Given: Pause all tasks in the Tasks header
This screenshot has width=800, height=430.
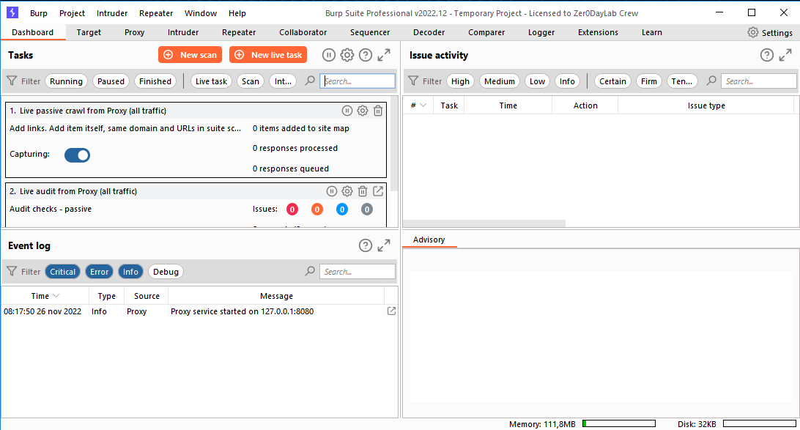Looking at the screenshot, I should [328, 55].
